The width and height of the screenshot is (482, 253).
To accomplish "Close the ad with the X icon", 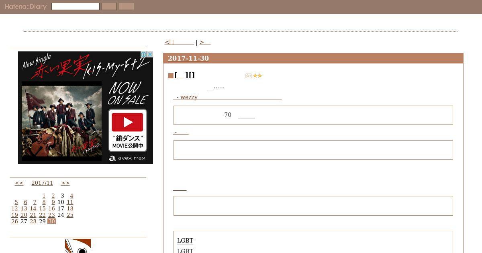I will pyautogui.click(x=150, y=54).
